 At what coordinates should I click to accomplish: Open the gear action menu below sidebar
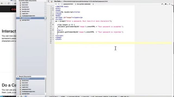(x=21, y=96)
